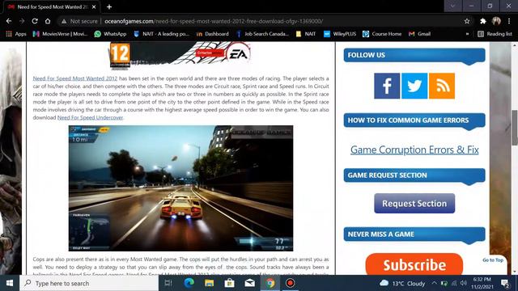Close the Need for Speed tab

(x=94, y=6)
